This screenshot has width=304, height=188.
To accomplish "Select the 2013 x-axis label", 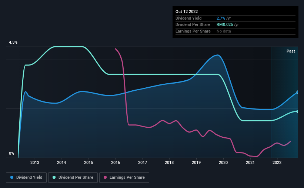I will pyautogui.click(x=35, y=162).
